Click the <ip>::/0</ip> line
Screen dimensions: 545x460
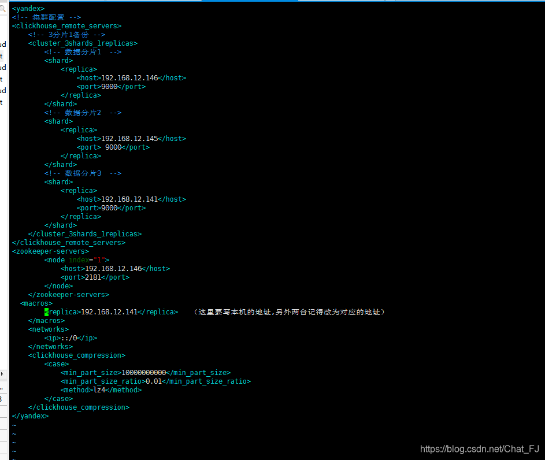[71, 338]
